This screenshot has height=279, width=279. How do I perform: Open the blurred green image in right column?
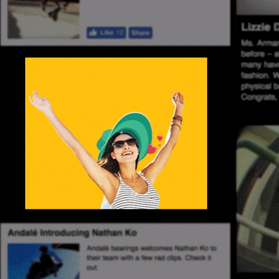click(258, 199)
